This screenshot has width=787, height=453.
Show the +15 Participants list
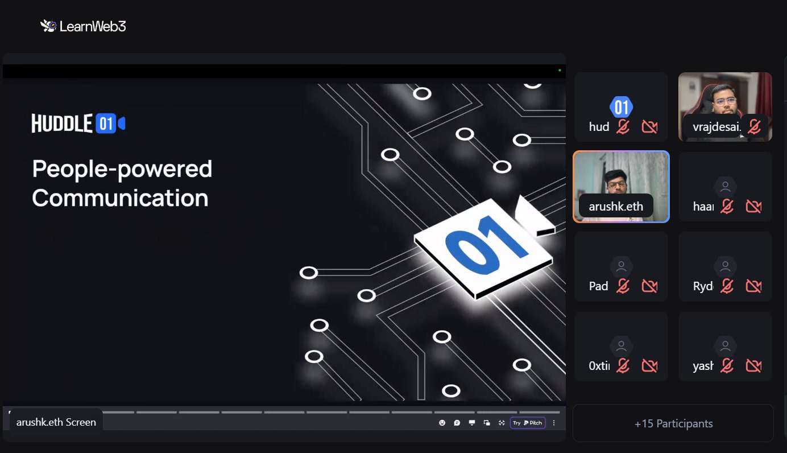point(673,423)
